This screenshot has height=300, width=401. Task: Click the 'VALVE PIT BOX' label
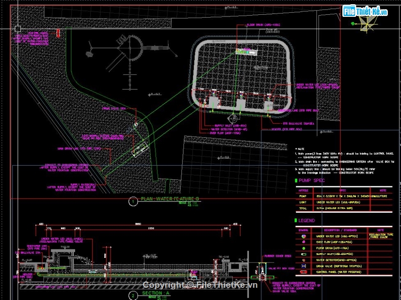pos(281,268)
